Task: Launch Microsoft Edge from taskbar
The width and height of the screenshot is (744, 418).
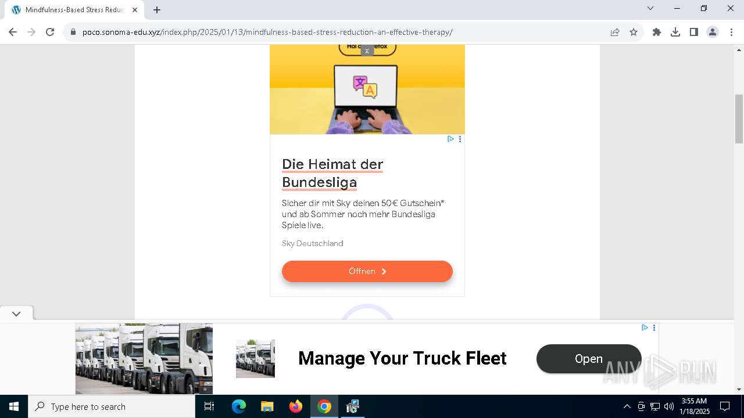Action: [x=239, y=406]
